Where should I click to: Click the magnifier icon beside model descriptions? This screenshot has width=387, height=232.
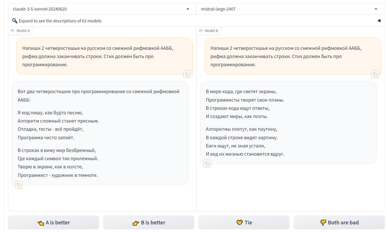(x=15, y=21)
